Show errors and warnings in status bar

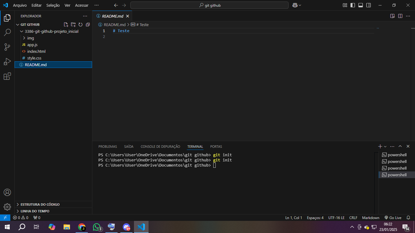pyautogui.click(x=21, y=218)
